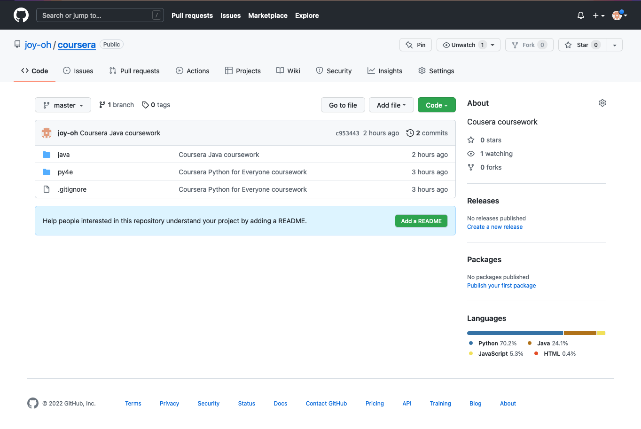Open the Actions tab

click(x=193, y=71)
